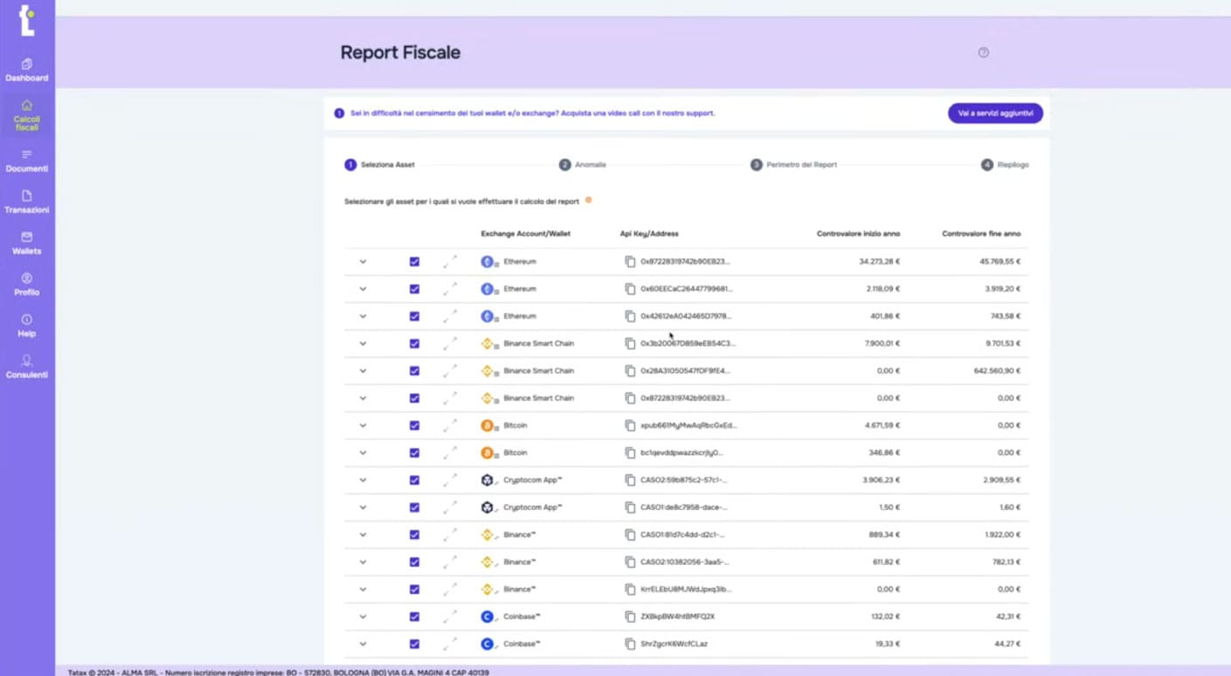Copy the Ethereum address 0x87228319742b90EB23
The image size is (1231, 676).
pos(630,261)
